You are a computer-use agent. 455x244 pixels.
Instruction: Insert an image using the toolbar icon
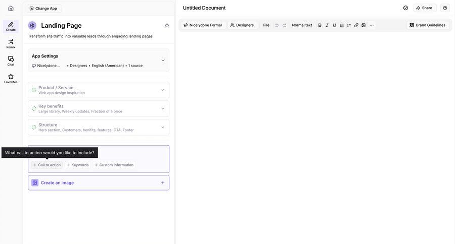[x=363, y=25]
